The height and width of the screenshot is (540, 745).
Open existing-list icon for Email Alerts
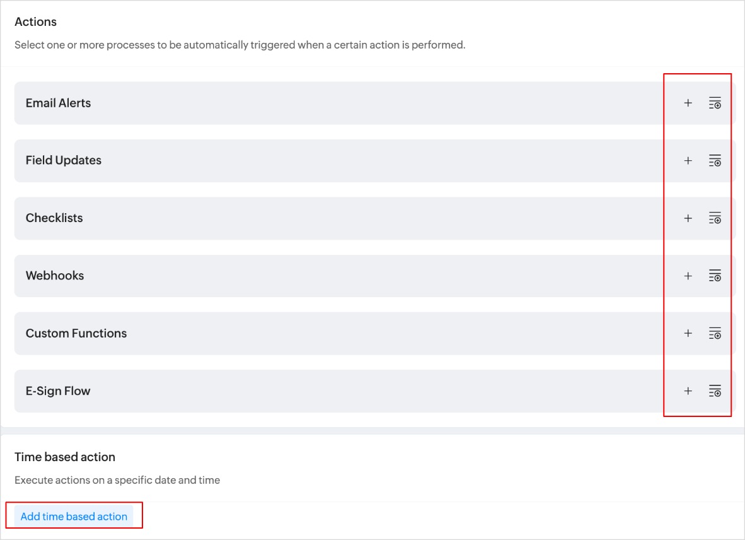[715, 103]
